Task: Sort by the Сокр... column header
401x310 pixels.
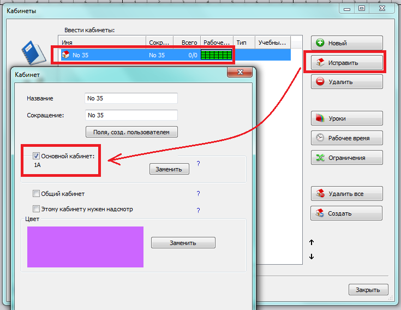Action: pos(159,43)
